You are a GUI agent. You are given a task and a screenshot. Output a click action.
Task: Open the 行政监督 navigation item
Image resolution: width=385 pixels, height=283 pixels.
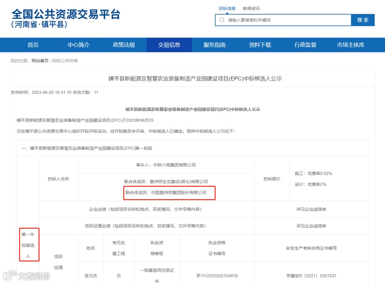click(x=306, y=45)
